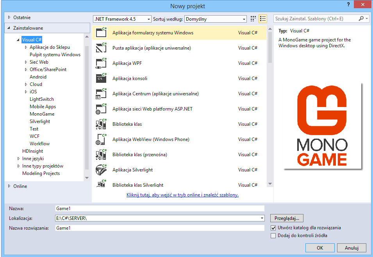Click the Nazwa project name field
Image resolution: width=373 pixels, height=257 pixels.
coord(160,209)
